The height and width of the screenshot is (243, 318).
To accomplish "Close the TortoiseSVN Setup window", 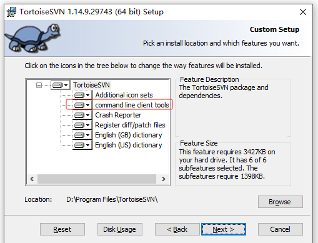I will tap(303, 12).
